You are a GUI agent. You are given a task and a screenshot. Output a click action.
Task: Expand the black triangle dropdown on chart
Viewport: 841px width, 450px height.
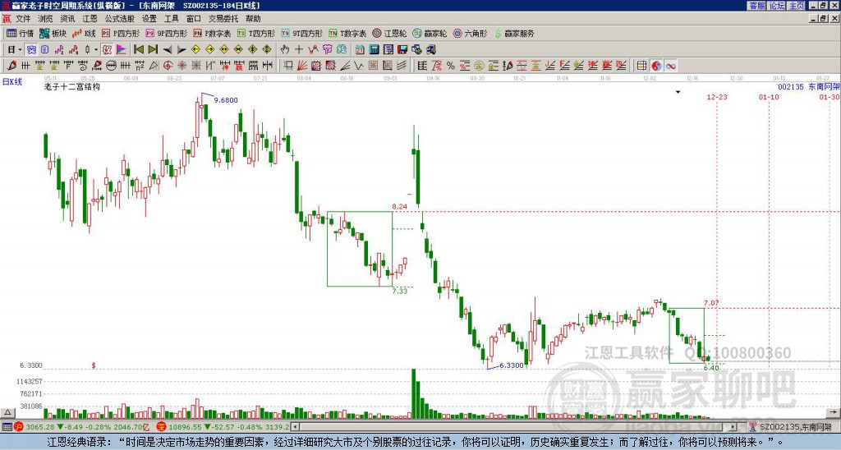click(678, 92)
